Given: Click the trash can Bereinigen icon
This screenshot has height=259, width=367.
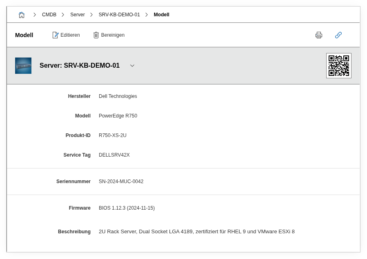Looking at the screenshot, I should (x=96, y=35).
